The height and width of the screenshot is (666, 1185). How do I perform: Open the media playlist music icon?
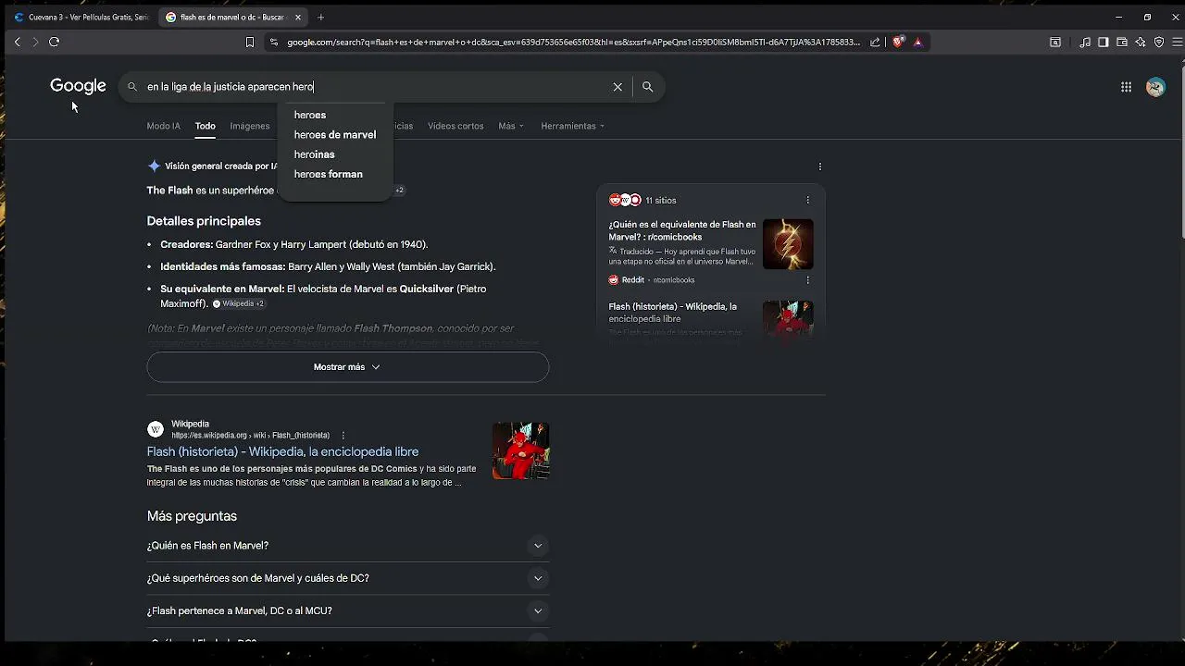1085,42
